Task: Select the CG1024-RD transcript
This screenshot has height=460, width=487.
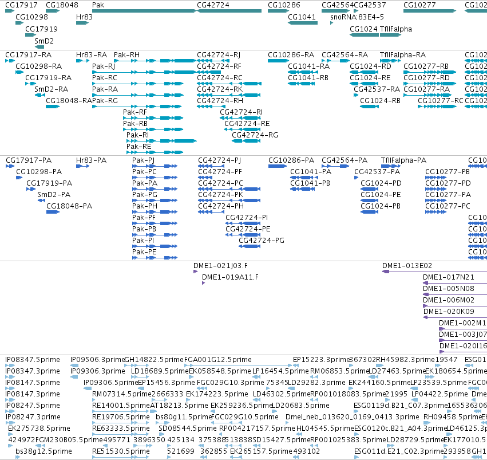Action: point(364,72)
